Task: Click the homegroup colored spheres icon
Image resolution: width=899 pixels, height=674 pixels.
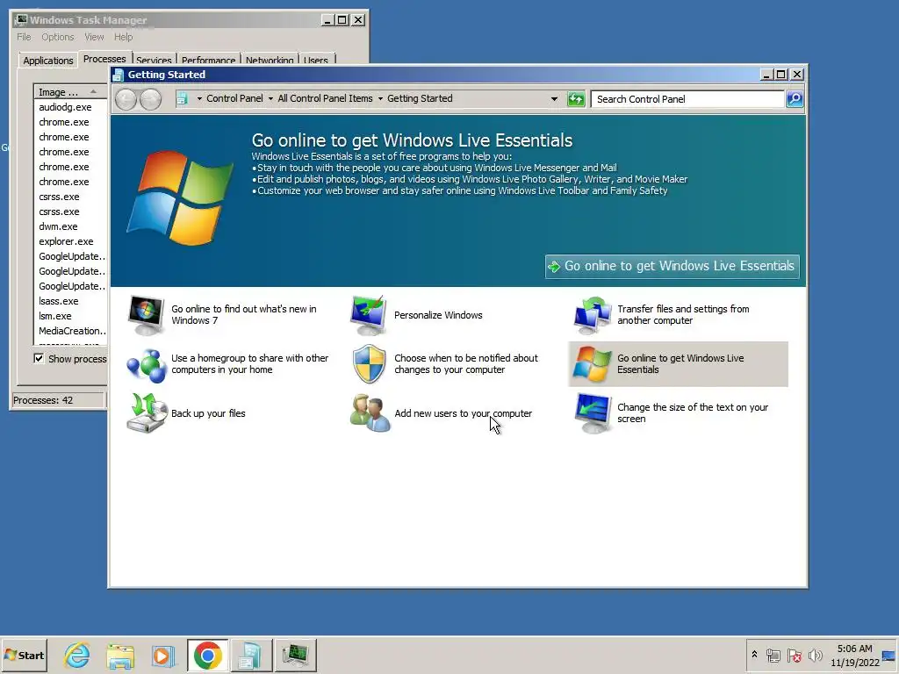Action: click(146, 364)
